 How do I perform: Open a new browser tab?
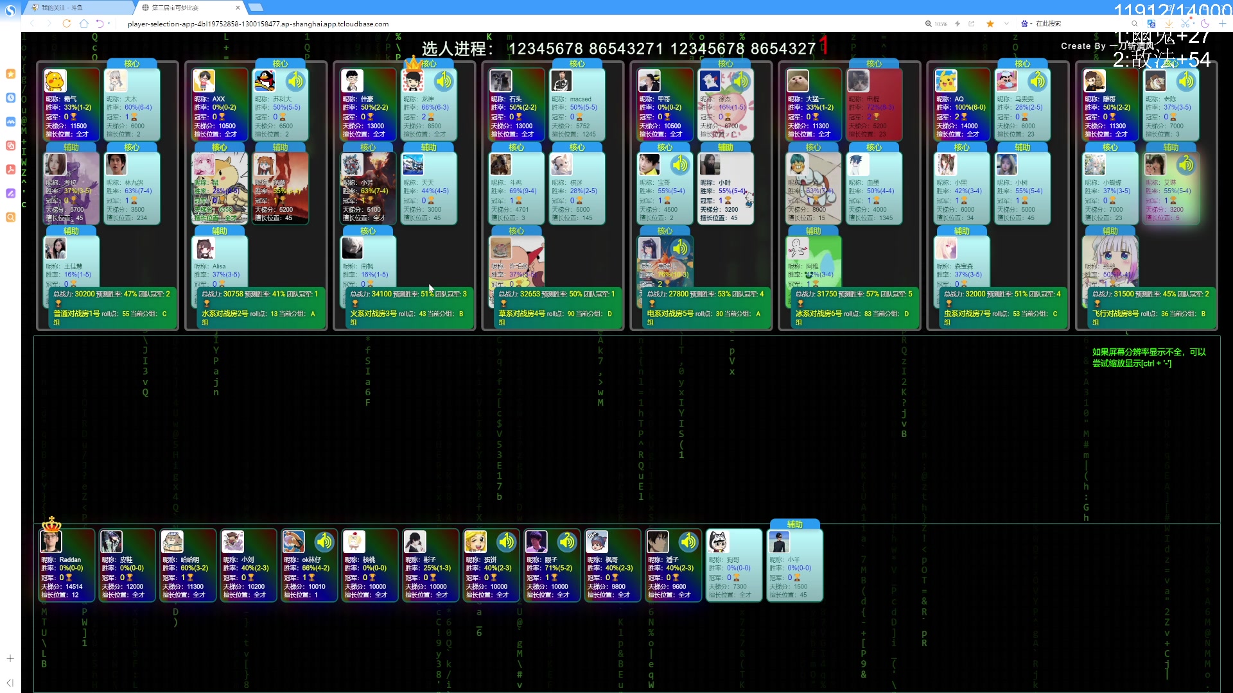(x=256, y=8)
